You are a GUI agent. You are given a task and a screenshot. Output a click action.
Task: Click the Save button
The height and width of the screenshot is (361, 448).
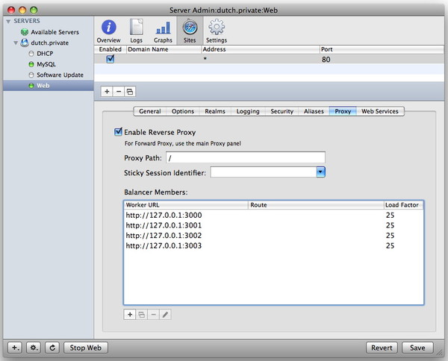(417, 348)
